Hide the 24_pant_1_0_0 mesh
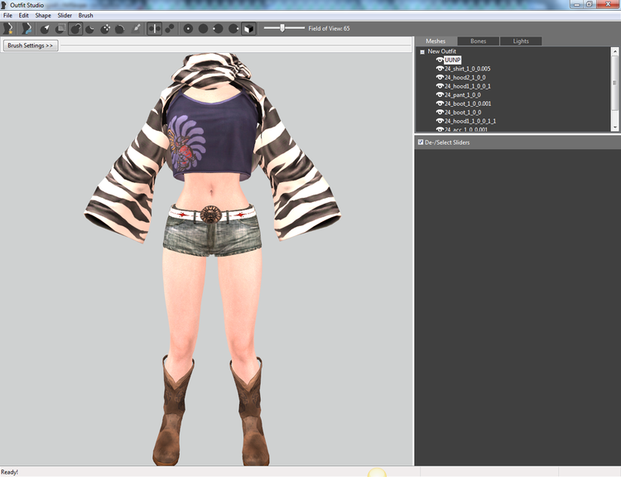Screen dimensions: 621x477 click(440, 94)
